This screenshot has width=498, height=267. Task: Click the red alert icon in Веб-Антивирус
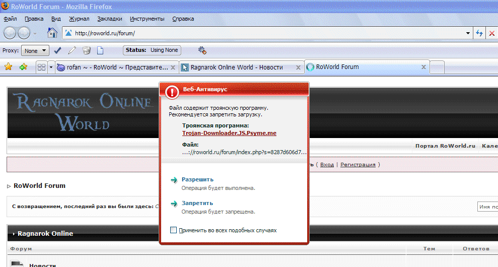172,92
